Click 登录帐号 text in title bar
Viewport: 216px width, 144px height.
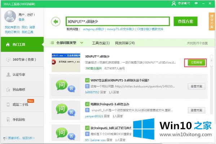[184, 3]
